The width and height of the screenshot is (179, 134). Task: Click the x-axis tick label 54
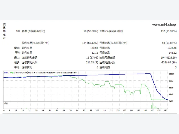click(x=50, y=110)
